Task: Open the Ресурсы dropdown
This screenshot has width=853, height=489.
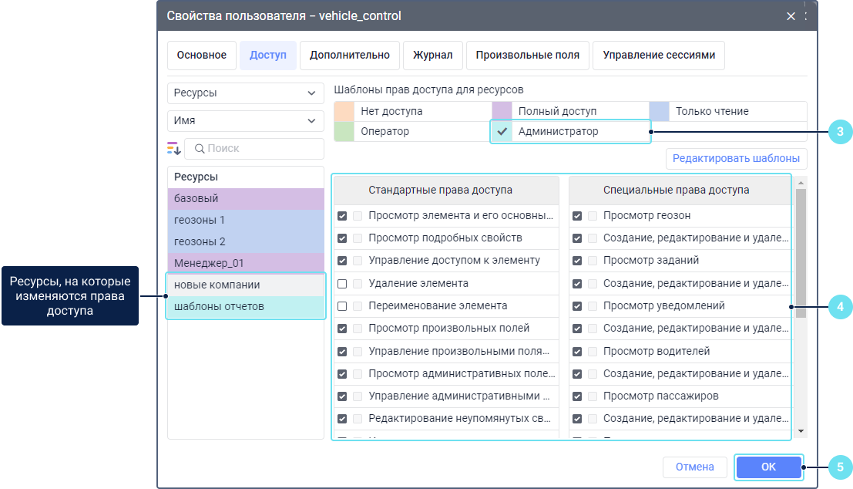Action: [x=245, y=93]
